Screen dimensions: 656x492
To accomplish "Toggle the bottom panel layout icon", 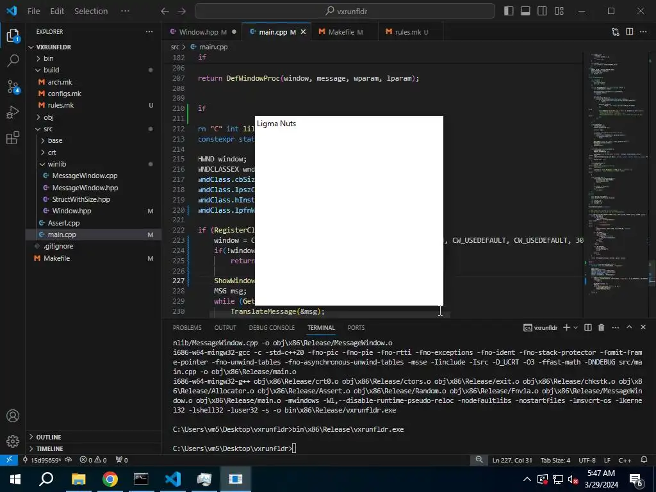I will (525, 12).
